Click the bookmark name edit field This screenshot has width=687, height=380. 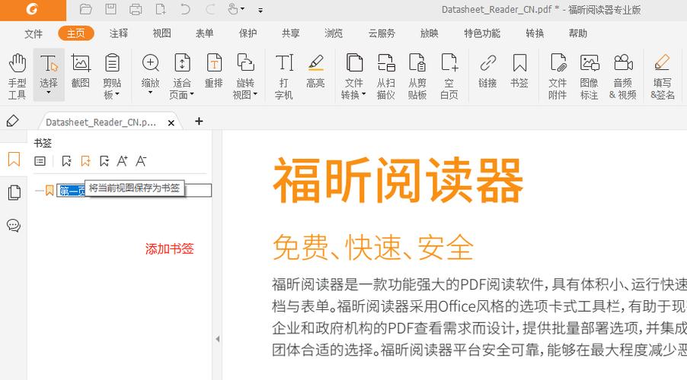click(134, 190)
